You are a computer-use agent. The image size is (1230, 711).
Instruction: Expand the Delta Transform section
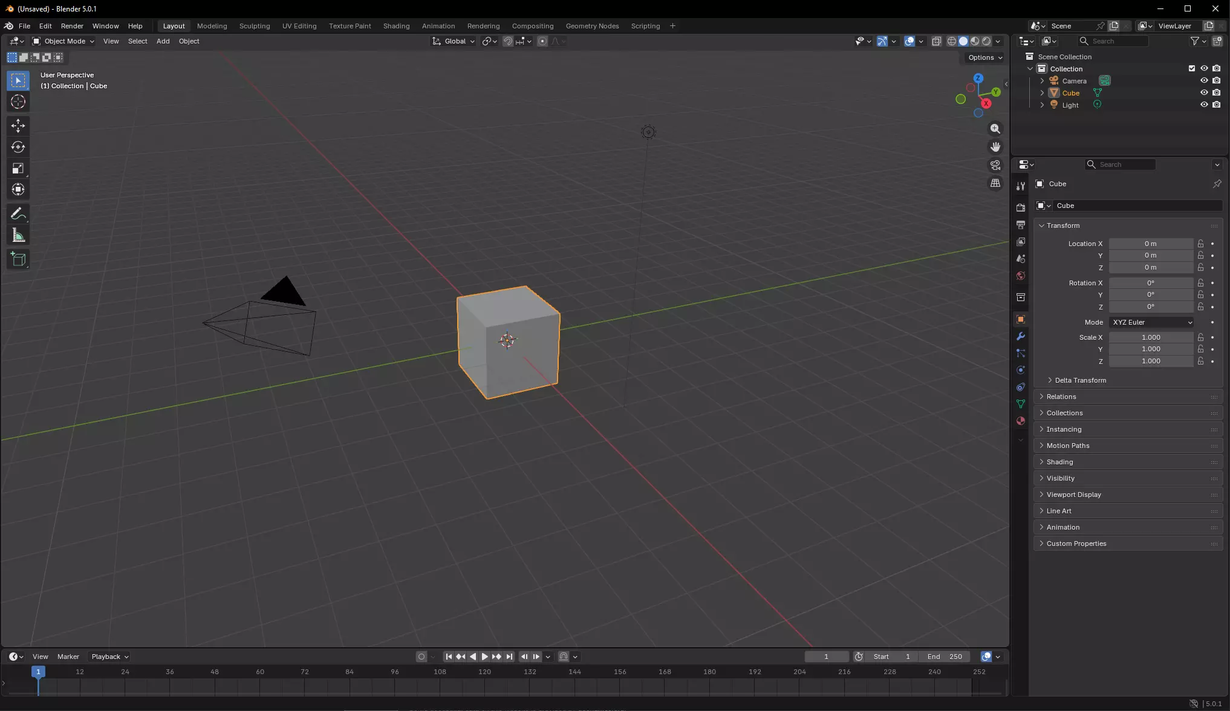[1080, 380]
